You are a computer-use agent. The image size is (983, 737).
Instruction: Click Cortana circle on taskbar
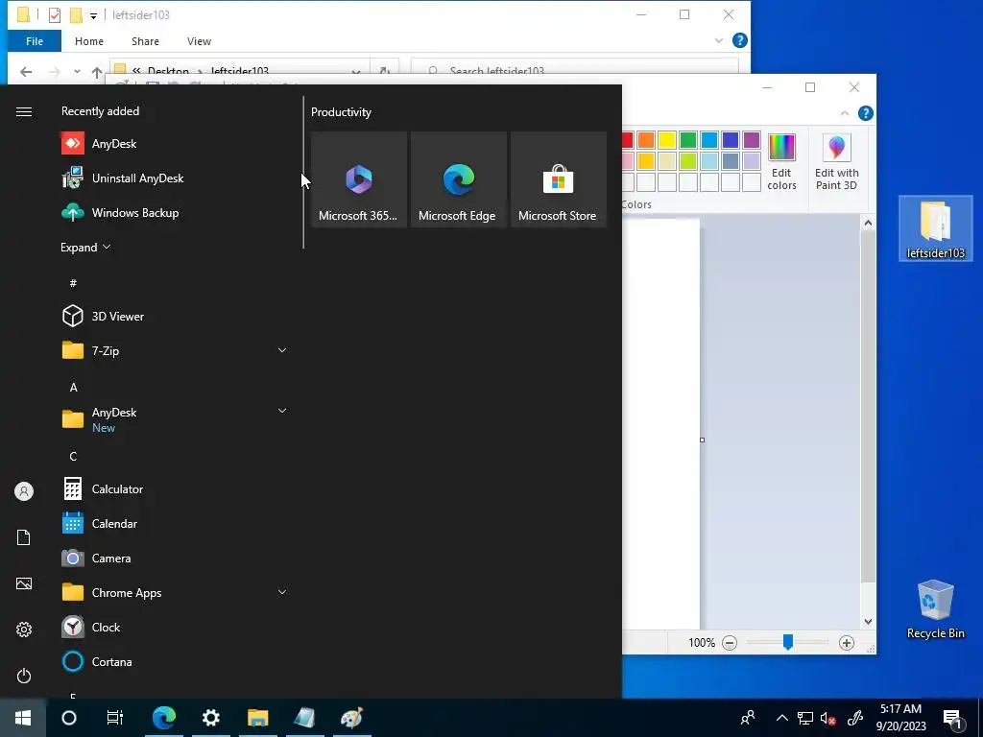[69, 718]
